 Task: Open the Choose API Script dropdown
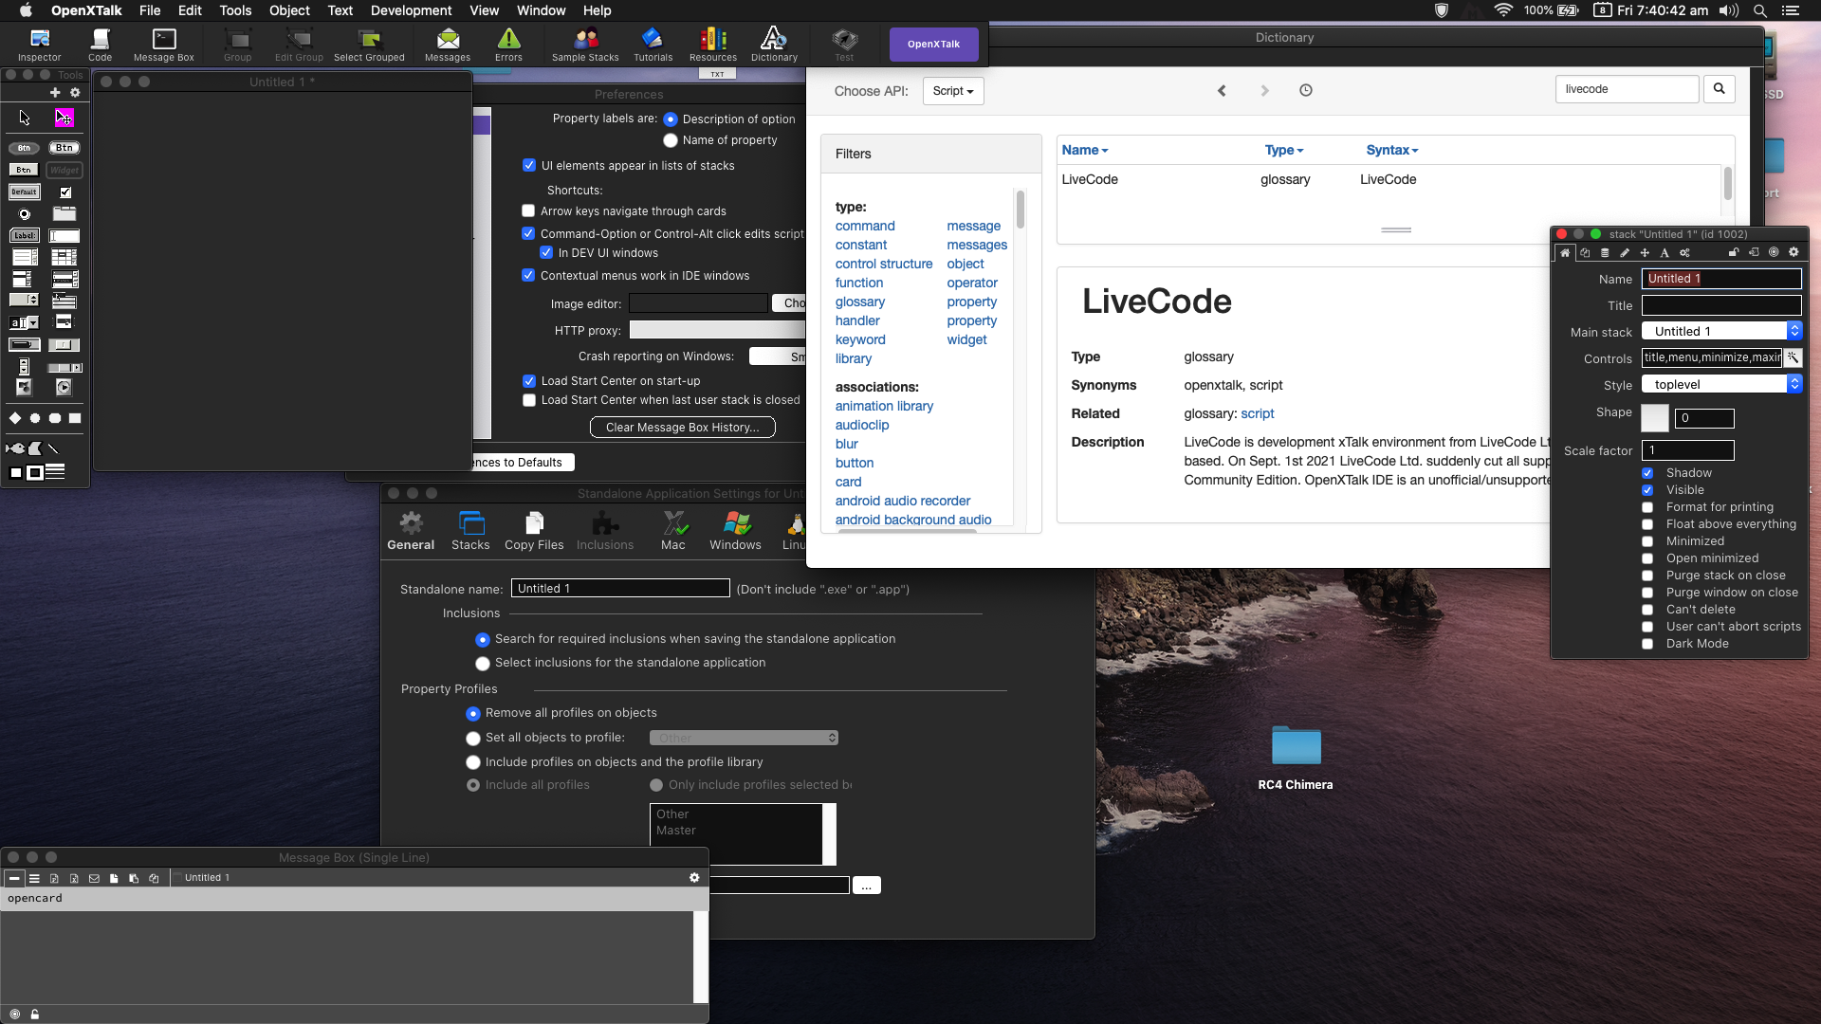(953, 91)
